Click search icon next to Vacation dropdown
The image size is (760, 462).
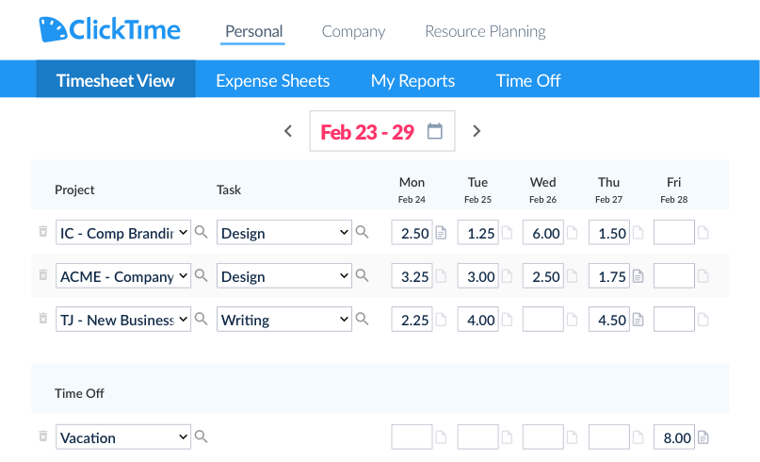[201, 437]
